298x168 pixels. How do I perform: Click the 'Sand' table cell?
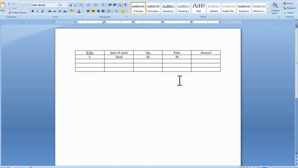tap(119, 57)
